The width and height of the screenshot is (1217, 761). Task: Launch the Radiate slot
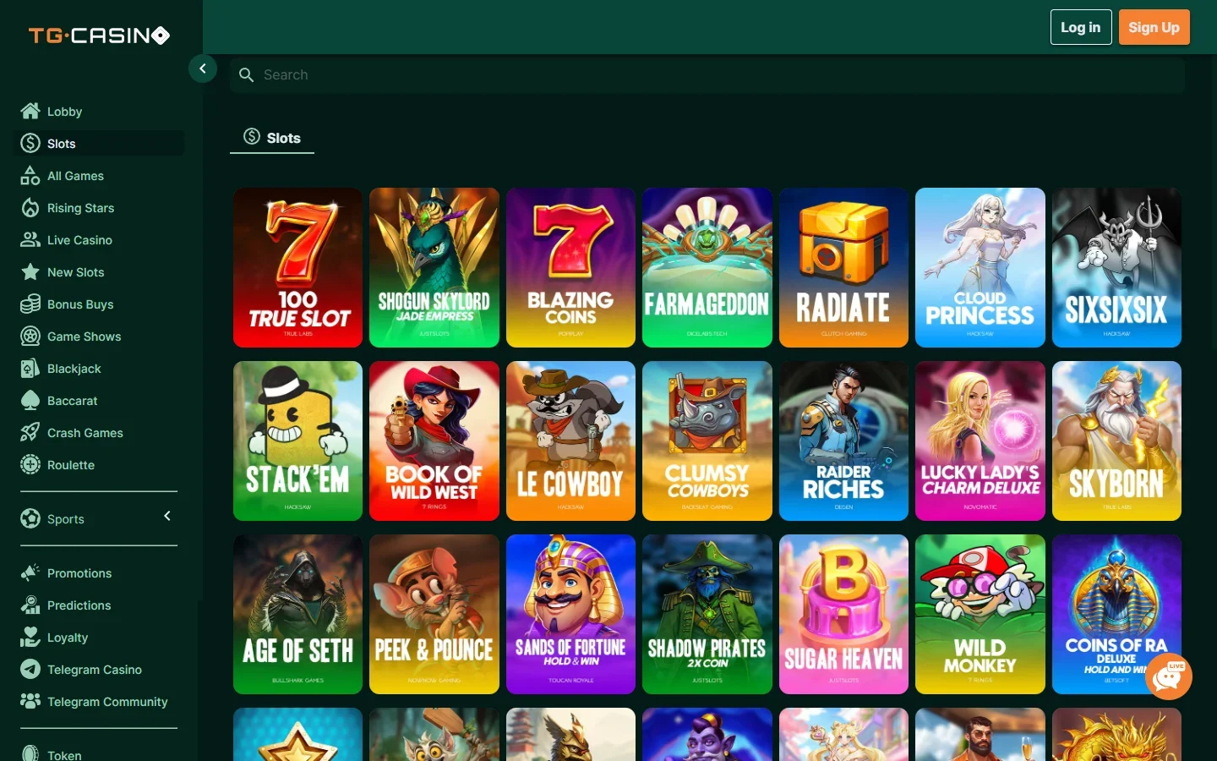843,267
